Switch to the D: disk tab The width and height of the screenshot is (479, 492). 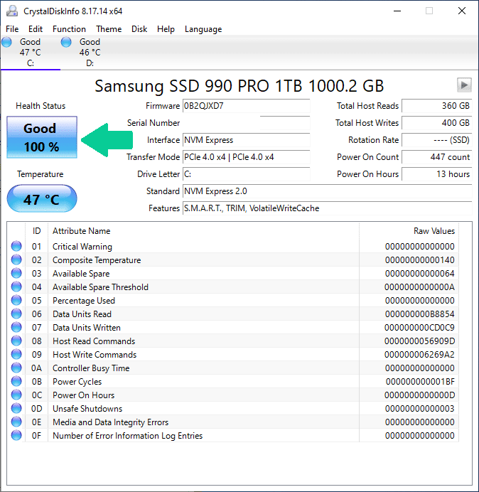tap(90, 53)
